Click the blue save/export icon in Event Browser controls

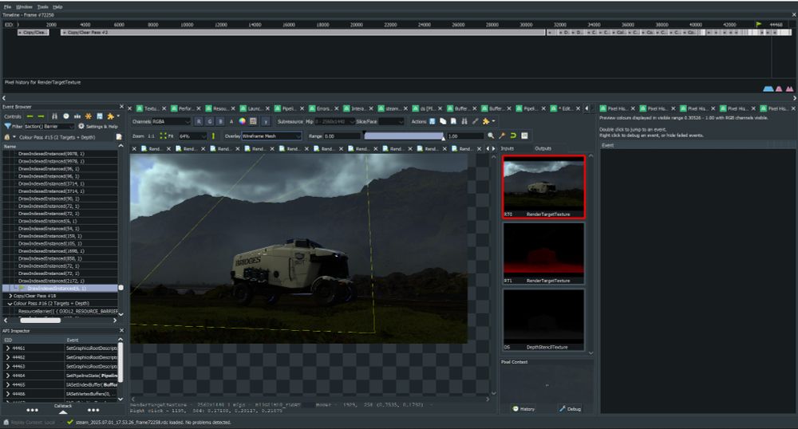[99, 116]
